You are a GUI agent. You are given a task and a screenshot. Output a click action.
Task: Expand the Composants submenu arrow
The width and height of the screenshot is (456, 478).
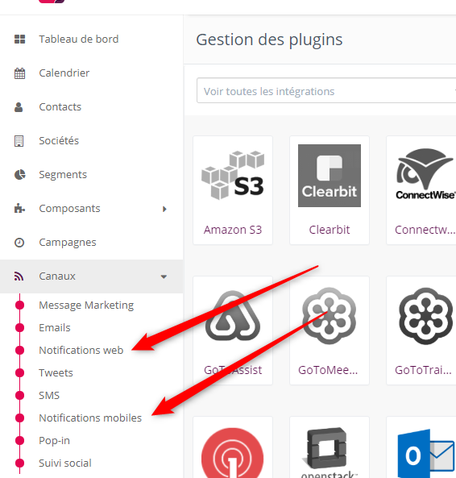tap(164, 209)
